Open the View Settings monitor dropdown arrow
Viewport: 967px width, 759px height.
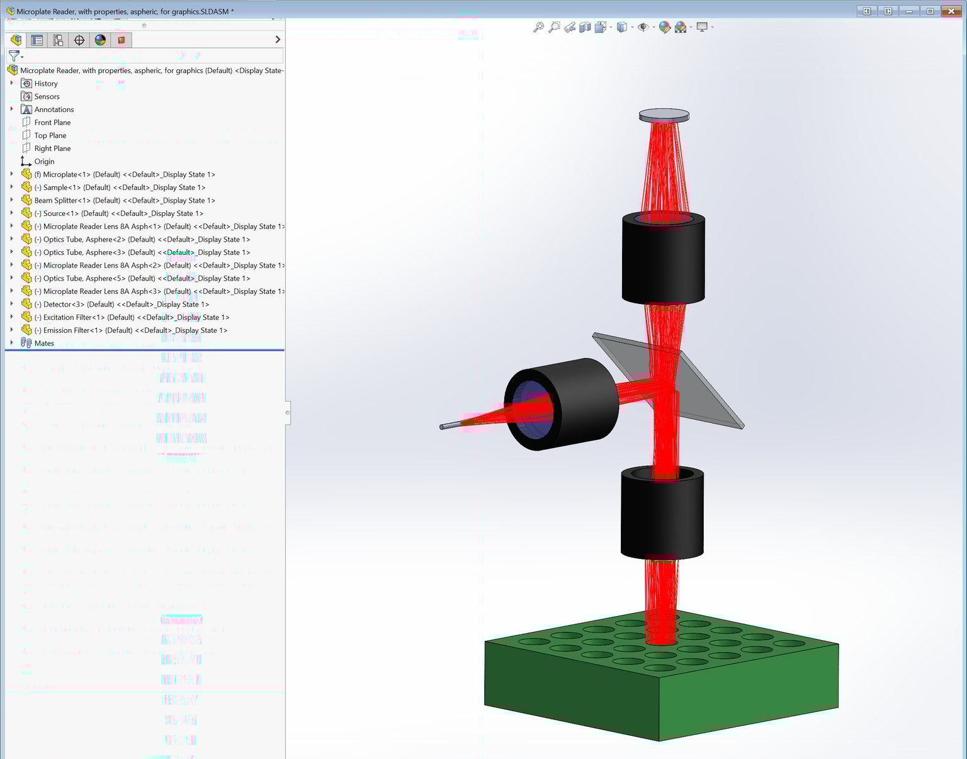pos(712,27)
